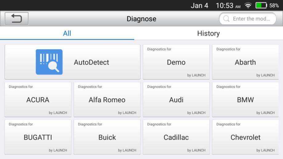
Task: Open Demo diagnostics
Action: 176,62
